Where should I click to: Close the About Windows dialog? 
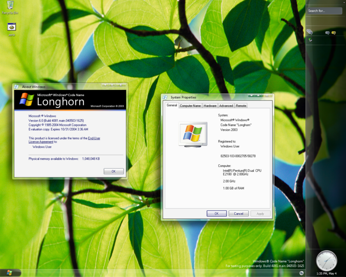tap(121, 85)
